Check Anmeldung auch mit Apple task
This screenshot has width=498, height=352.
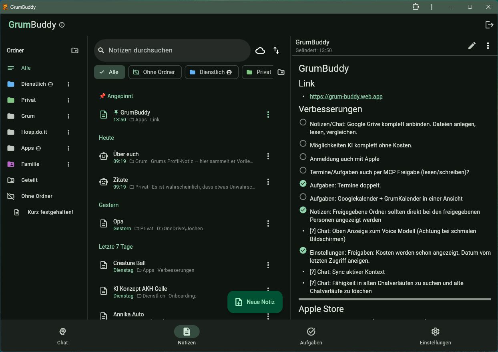[303, 157]
